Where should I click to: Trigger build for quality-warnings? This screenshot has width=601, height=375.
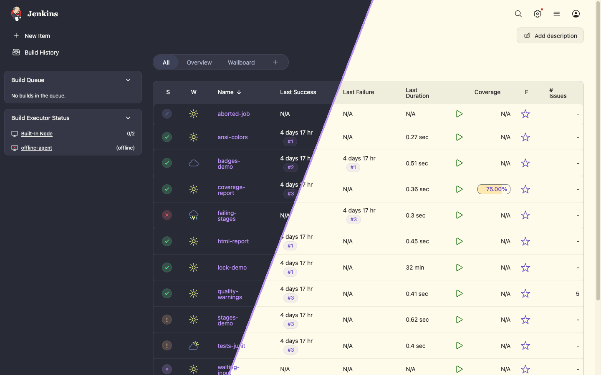pos(459,293)
